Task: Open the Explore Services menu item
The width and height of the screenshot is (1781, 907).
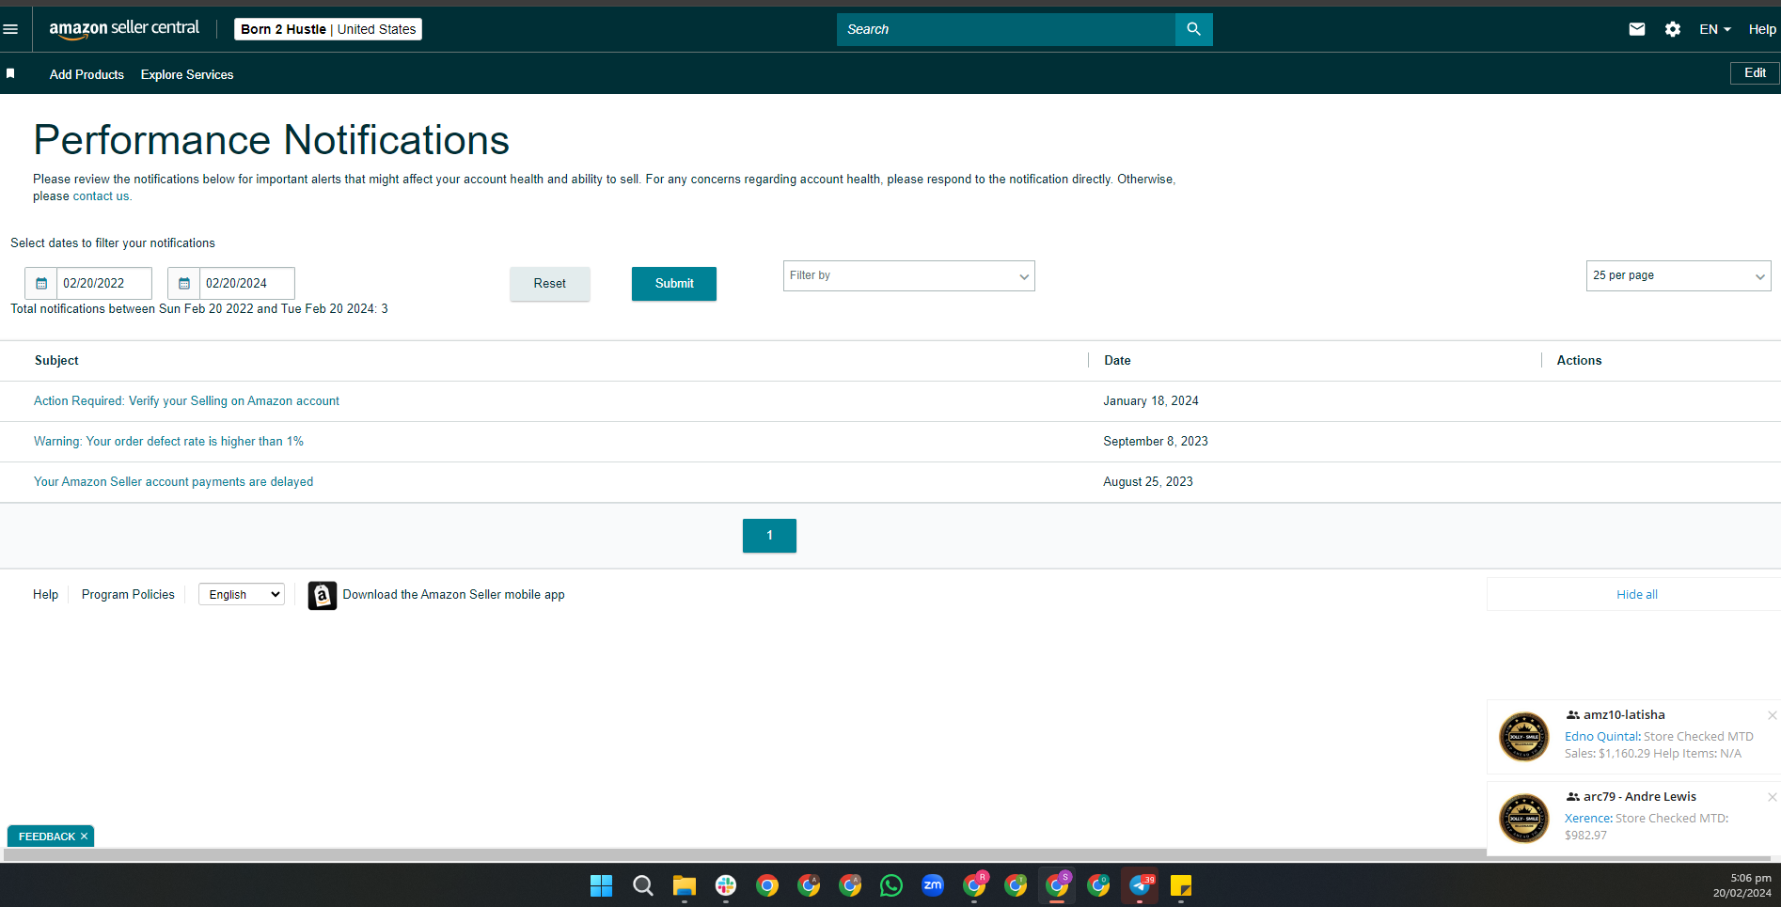Action: tap(187, 74)
